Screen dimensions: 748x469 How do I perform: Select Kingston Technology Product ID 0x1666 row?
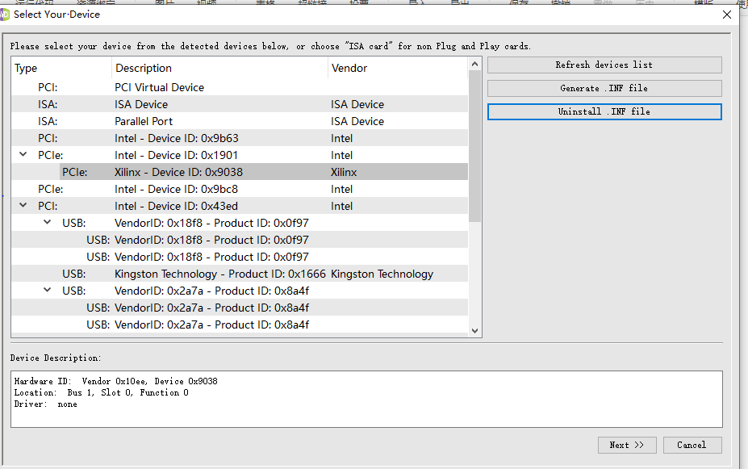(x=240, y=274)
